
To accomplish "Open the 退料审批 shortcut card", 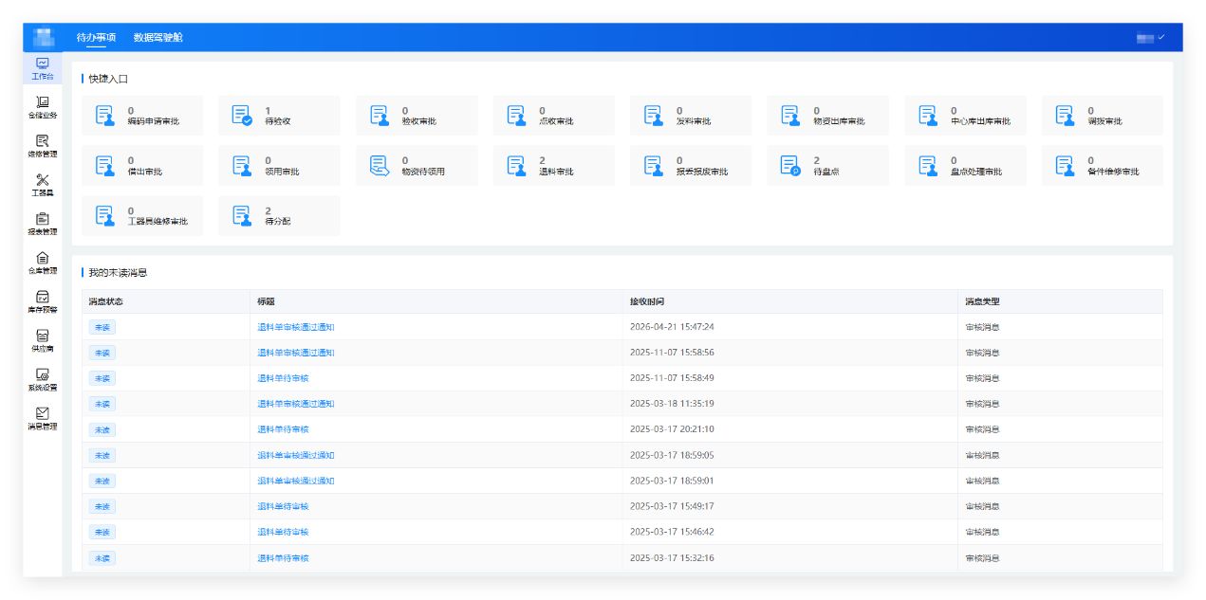I will click(x=553, y=166).
